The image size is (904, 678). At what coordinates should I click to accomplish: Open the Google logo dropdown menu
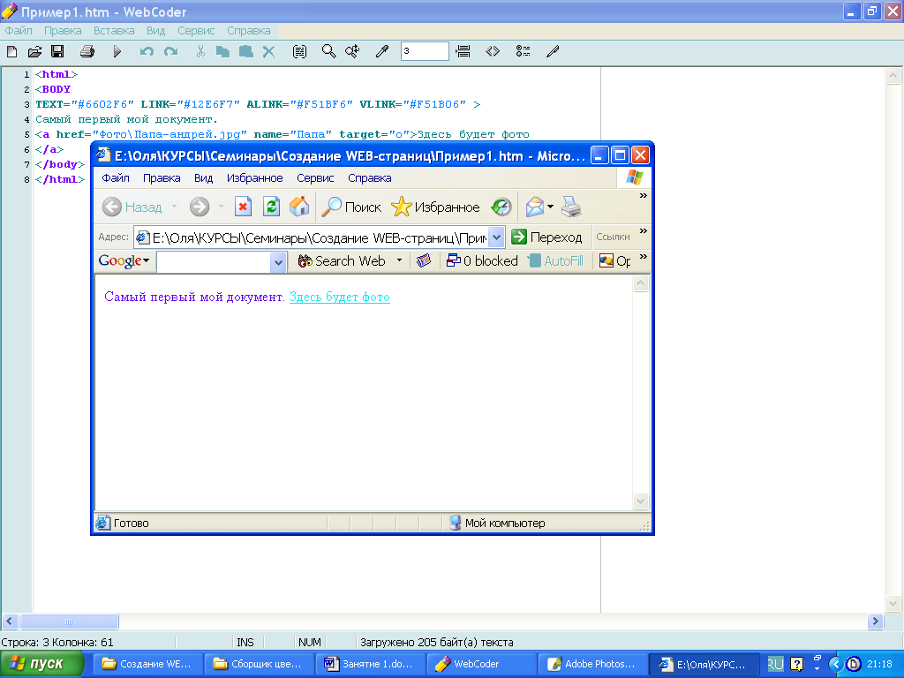pyautogui.click(x=124, y=260)
